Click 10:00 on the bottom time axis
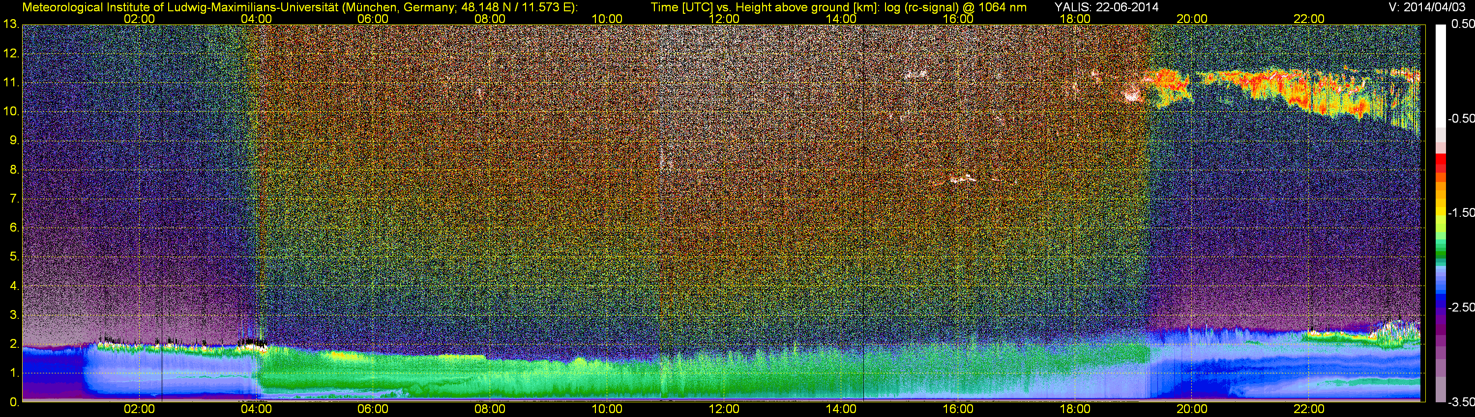The width and height of the screenshot is (1475, 417). pyautogui.click(x=607, y=409)
